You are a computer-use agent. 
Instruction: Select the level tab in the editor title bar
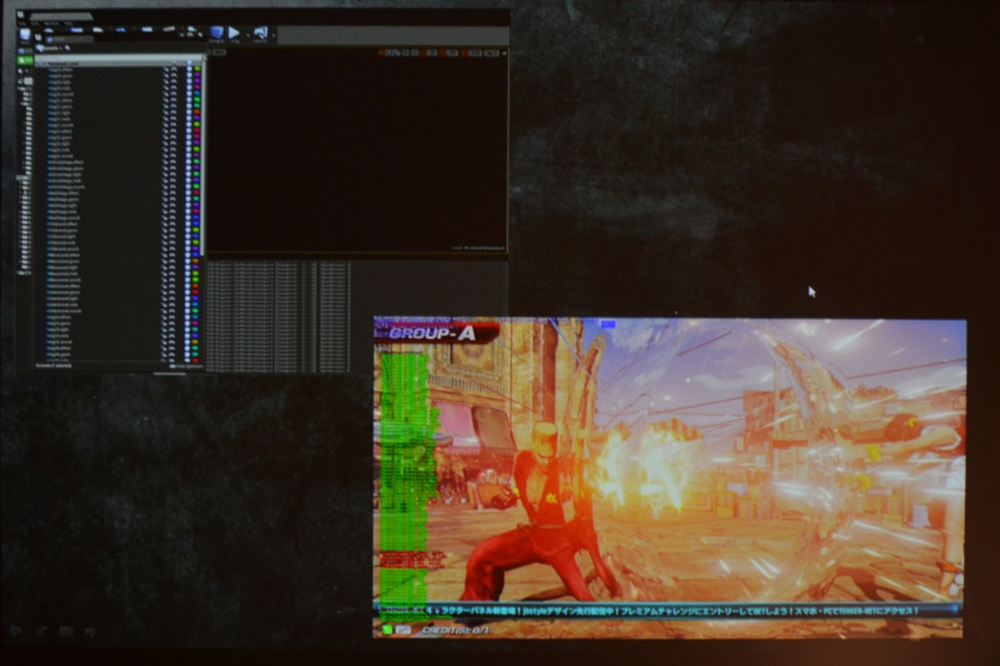[x=62, y=15]
